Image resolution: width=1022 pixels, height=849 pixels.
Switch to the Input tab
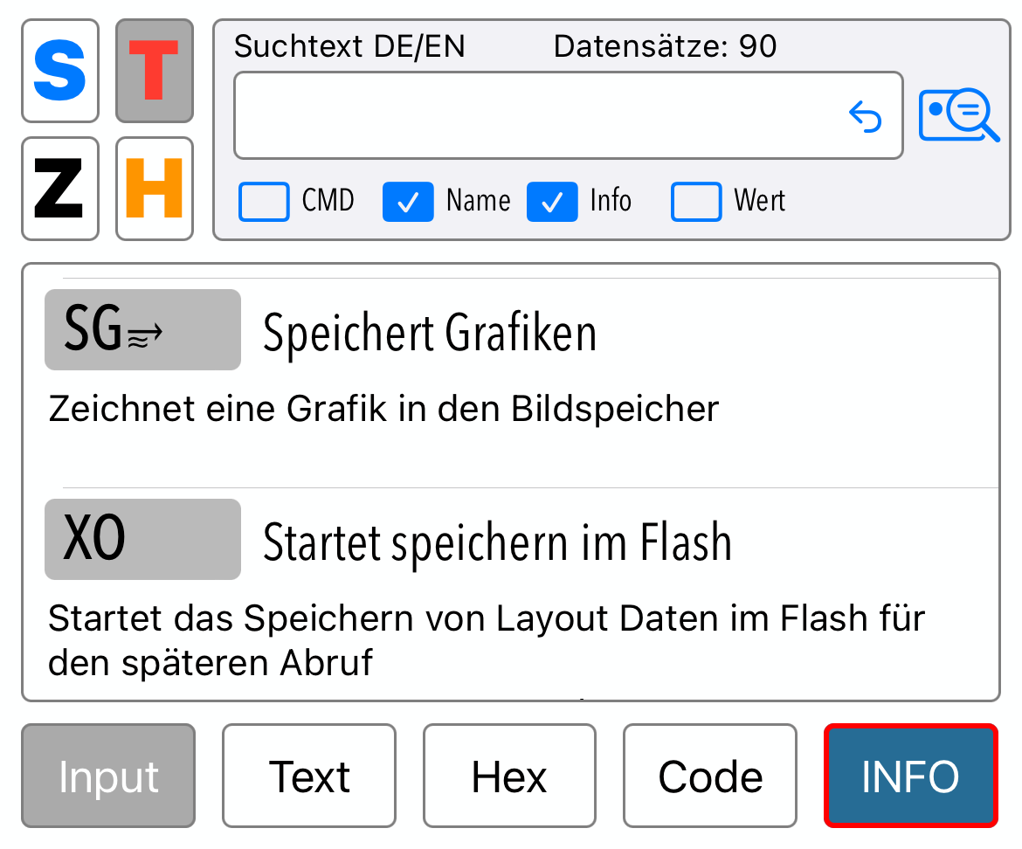click(108, 776)
